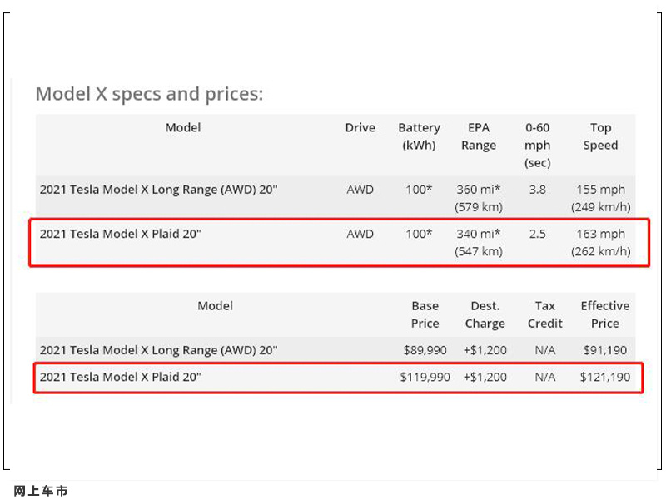Select the Tax Credit column header
Viewport: 666px width, 499px height.
[545, 314]
